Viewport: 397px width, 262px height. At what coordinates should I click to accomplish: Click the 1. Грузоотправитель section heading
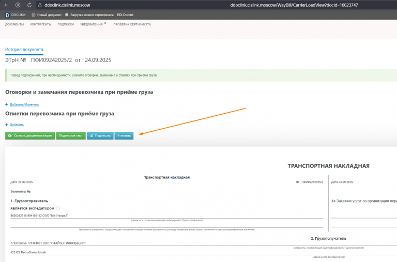point(29,201)
